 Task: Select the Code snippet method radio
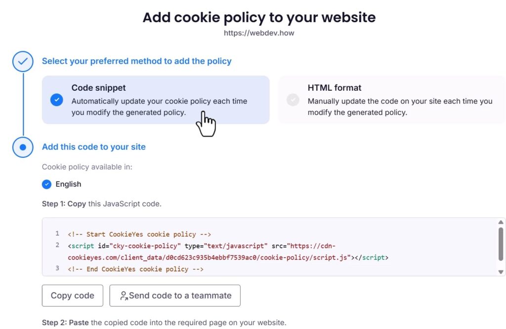(x=57, y=100)
